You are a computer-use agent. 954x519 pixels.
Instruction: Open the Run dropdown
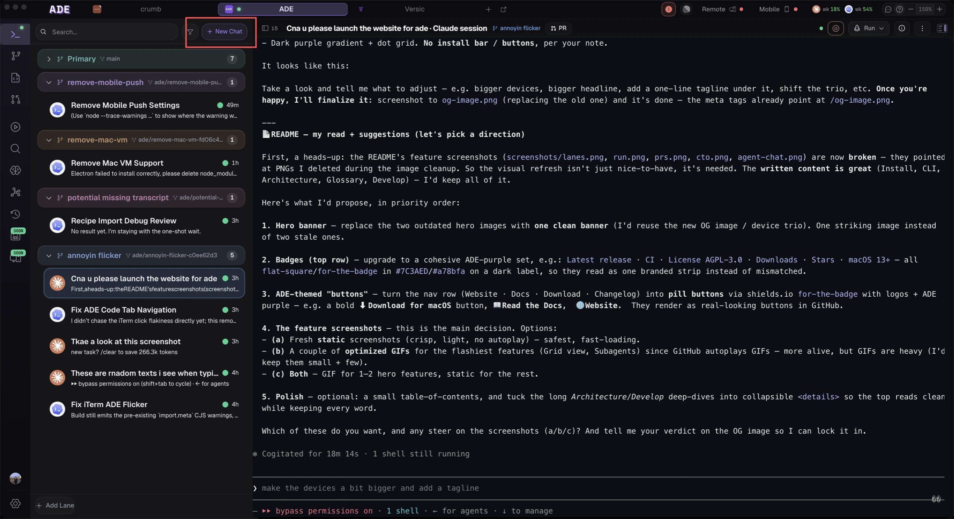[869, 28]
